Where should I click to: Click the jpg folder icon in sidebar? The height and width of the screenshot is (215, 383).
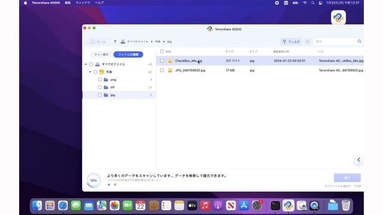point(106,95)
